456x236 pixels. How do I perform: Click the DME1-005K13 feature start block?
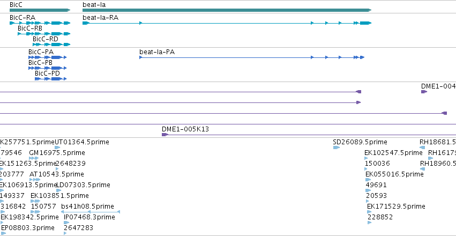click(x=165, y=135)
